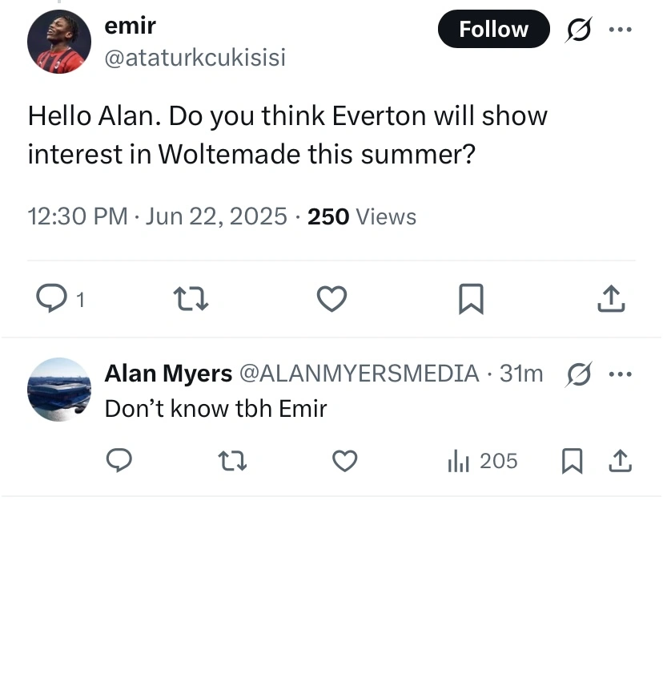Image resolution: width=663 pixels, height=687 pixels.
Task: Open more options on Alan Myers' reply
Action: [620, 374]
